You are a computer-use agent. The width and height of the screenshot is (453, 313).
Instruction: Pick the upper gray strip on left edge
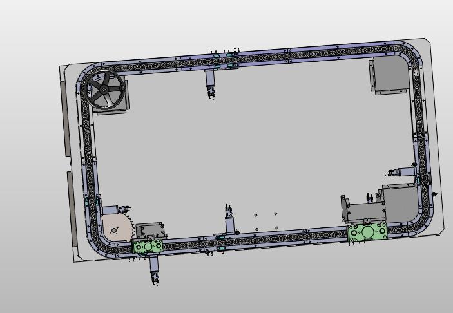point(66,119)
